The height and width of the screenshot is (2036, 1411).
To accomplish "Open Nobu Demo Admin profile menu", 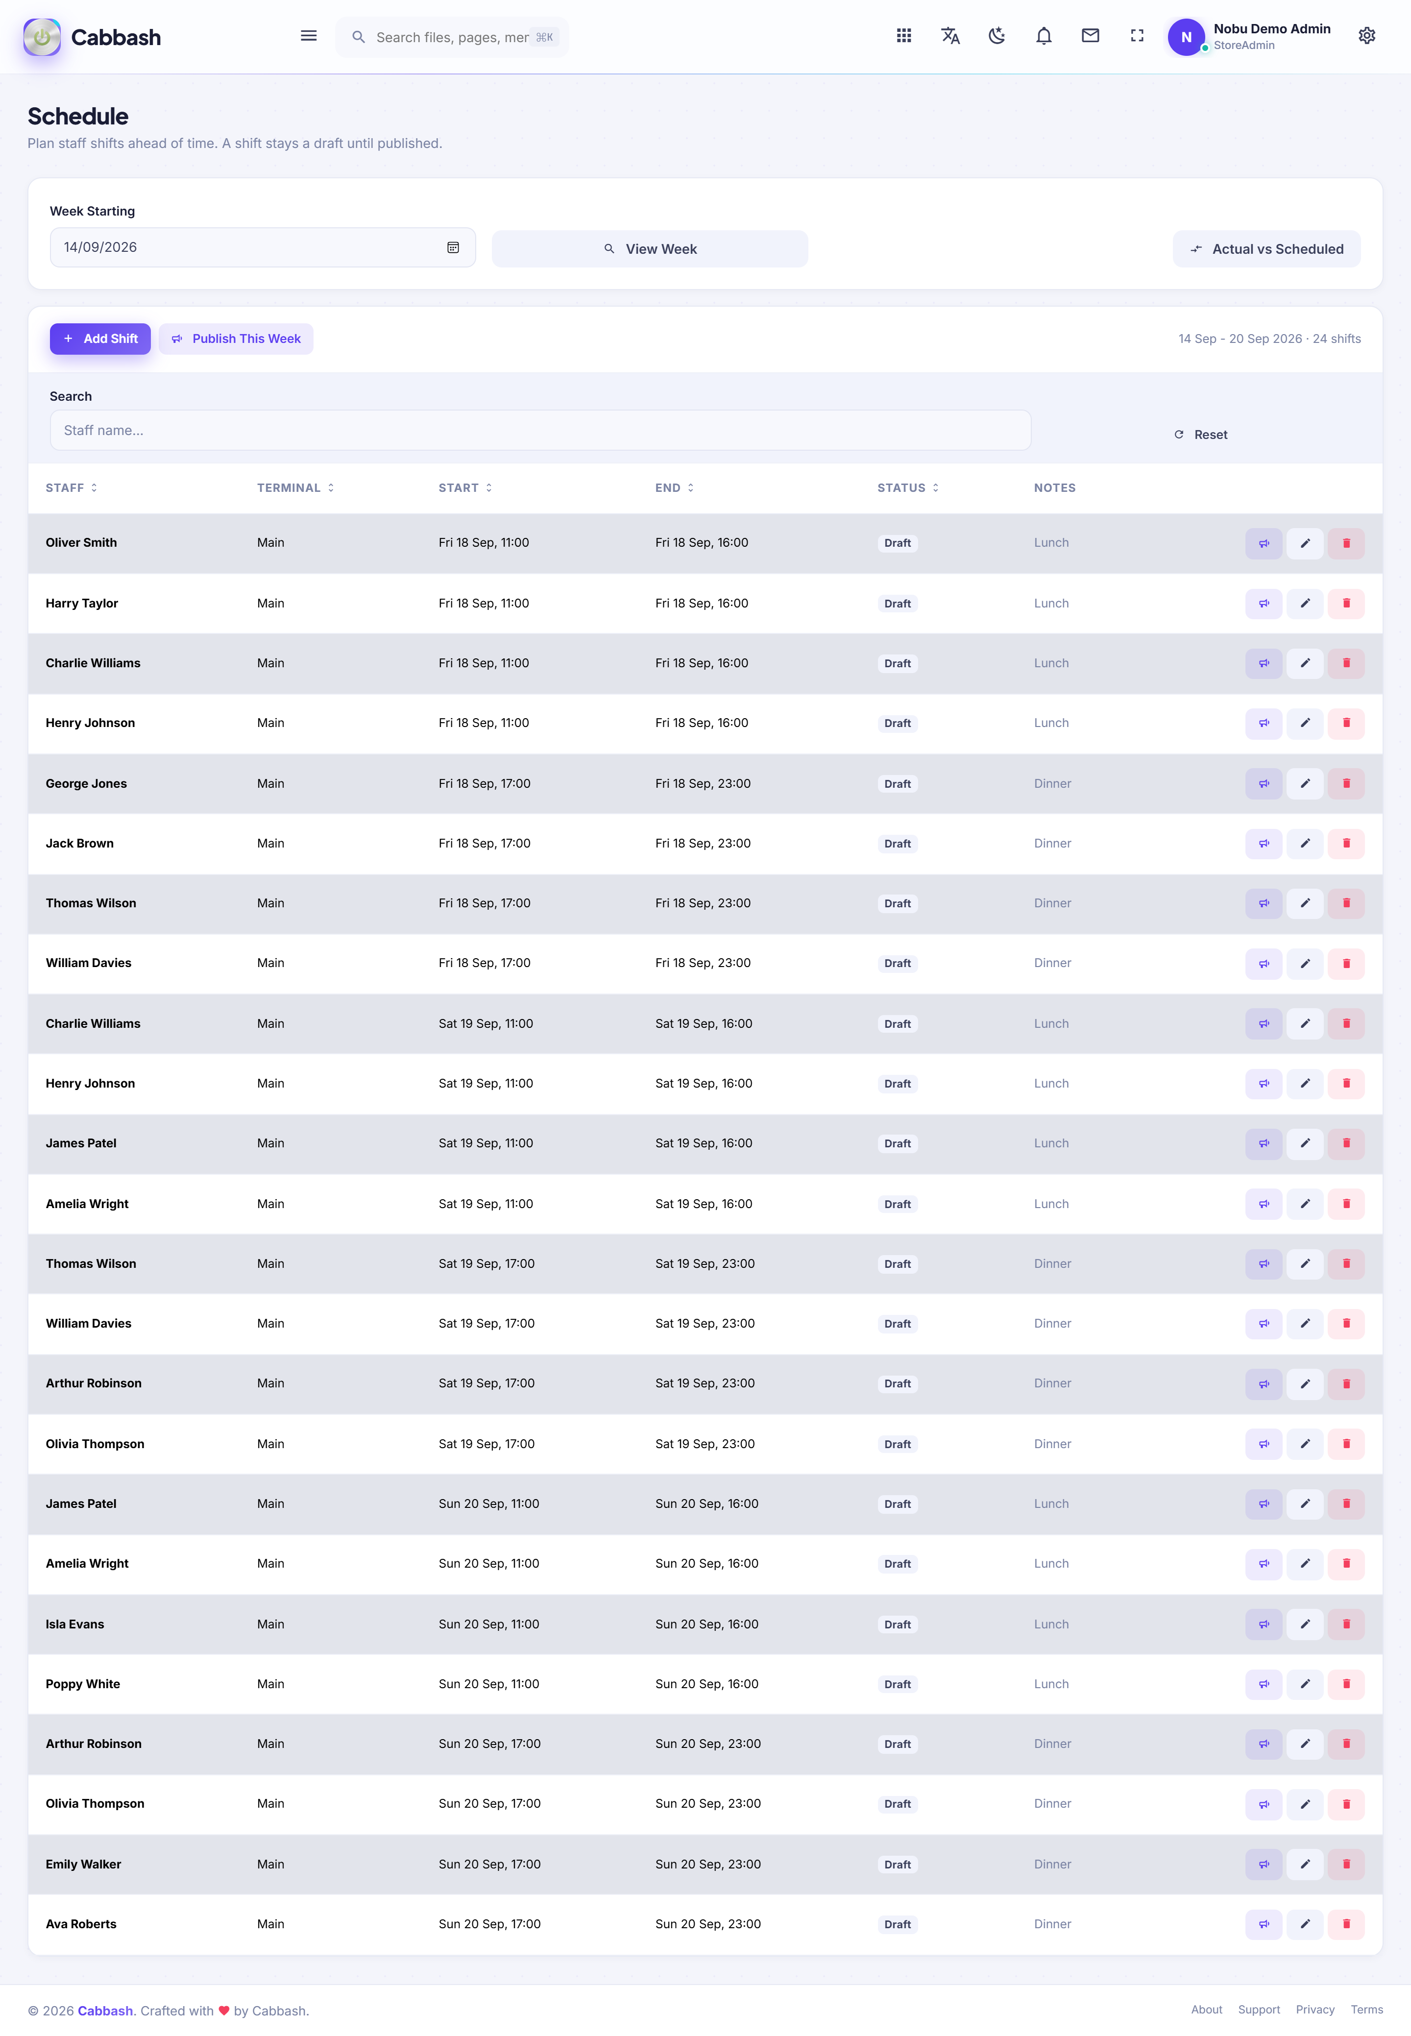I will coord(1249,36).
